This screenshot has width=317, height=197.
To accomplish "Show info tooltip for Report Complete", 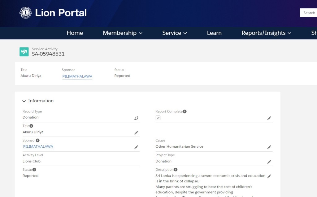I will [x=185, y=111].
